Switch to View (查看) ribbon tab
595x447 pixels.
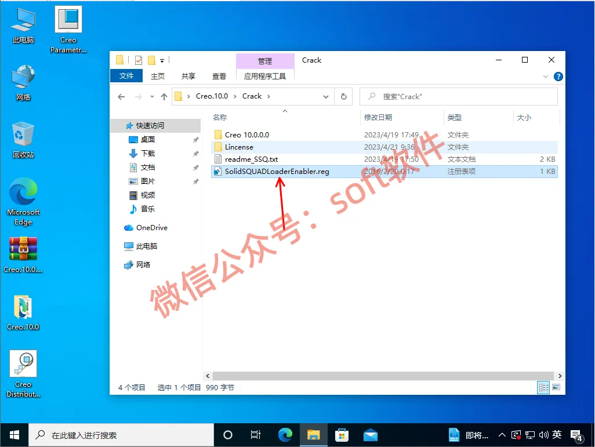click(219, 77)
